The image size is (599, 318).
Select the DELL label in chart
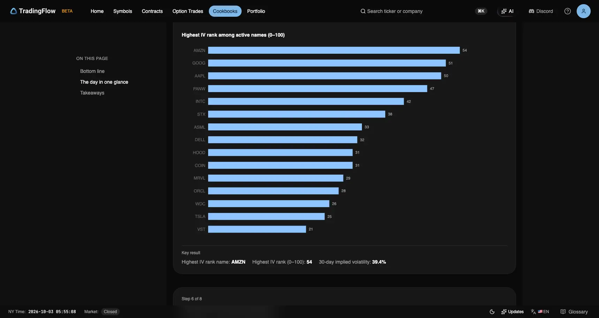pos(200,140)
